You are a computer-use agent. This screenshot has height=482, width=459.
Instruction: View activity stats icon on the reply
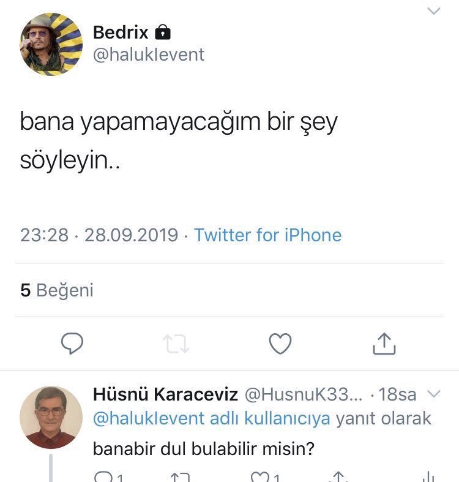428,477
